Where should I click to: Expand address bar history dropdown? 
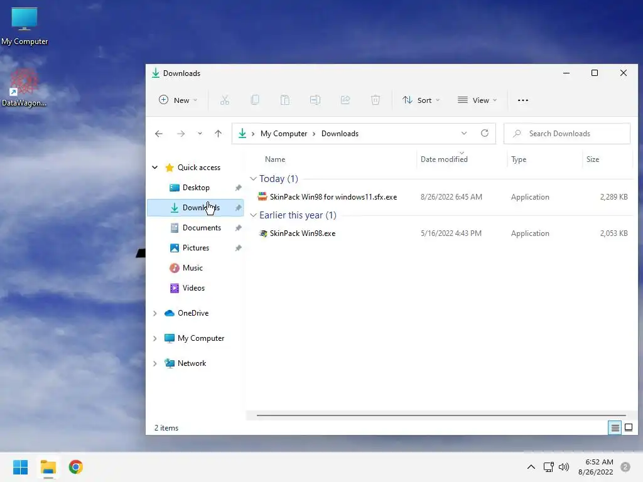[x=464, y=133]
